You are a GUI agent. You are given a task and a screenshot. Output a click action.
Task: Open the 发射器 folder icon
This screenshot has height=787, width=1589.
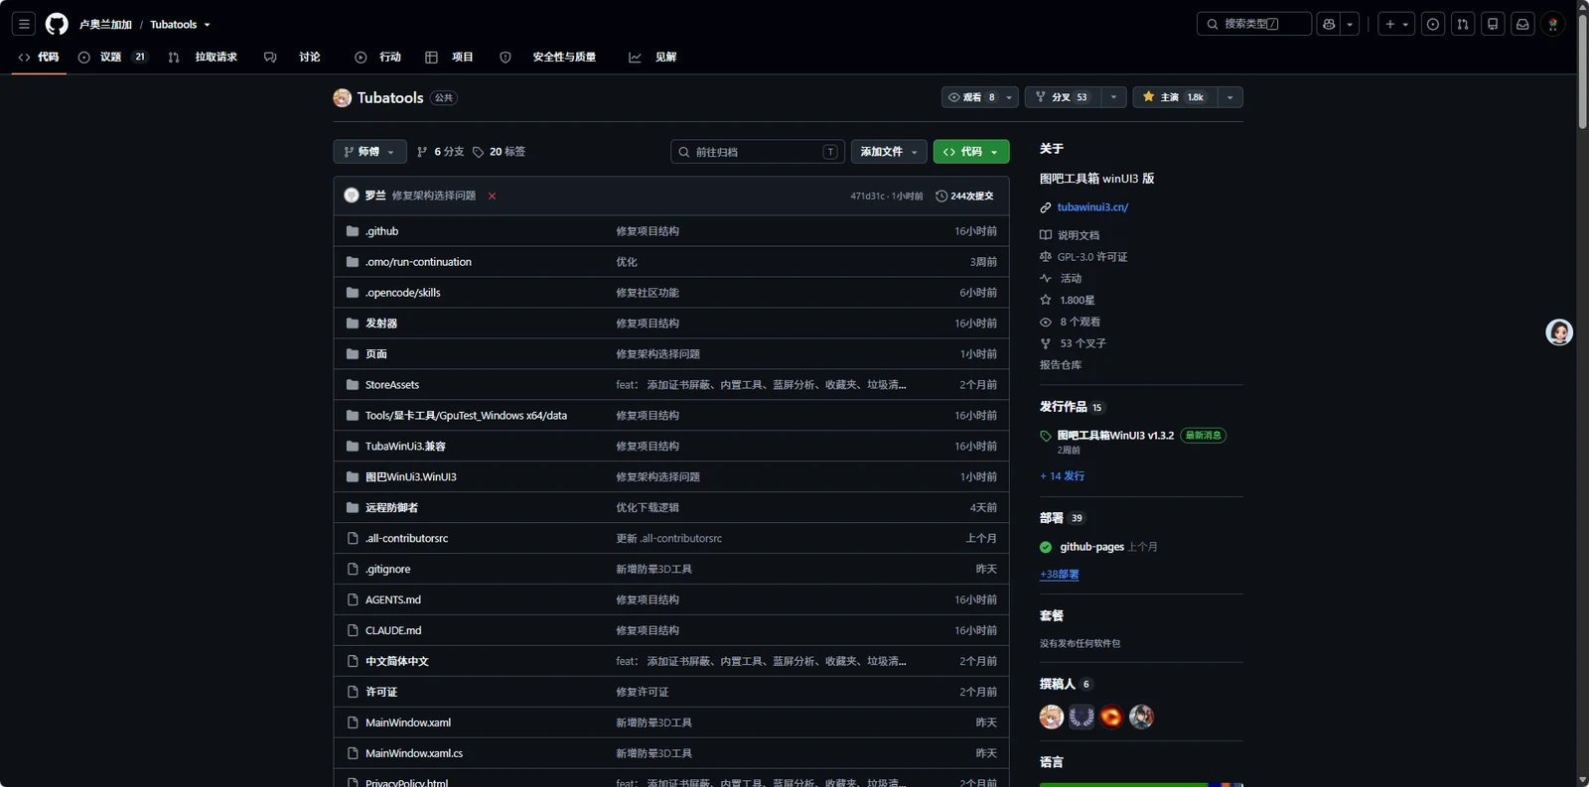click(x=353, y=324)
